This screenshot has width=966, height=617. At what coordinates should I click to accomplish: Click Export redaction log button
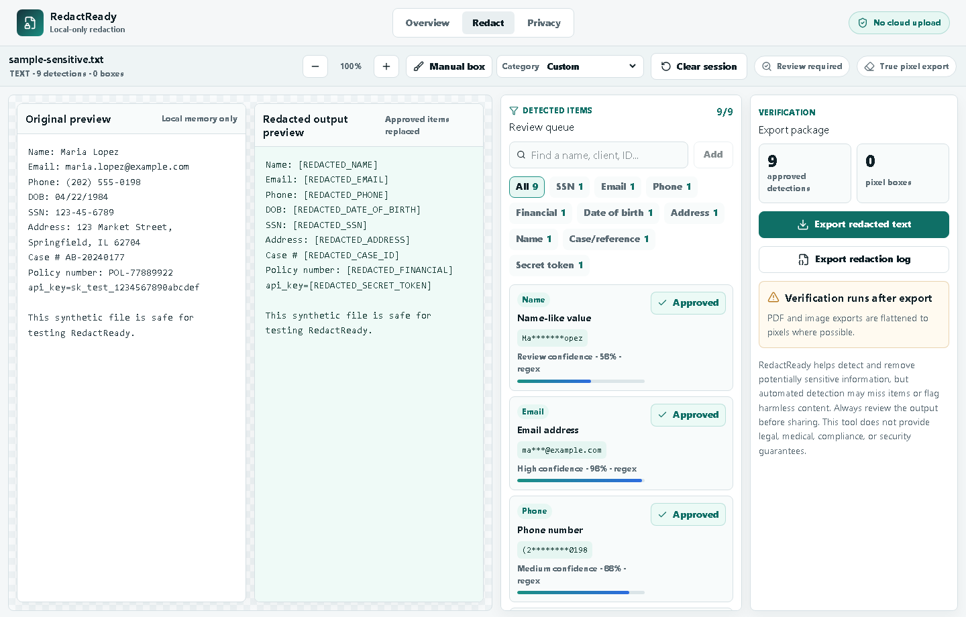coord(854,260)
